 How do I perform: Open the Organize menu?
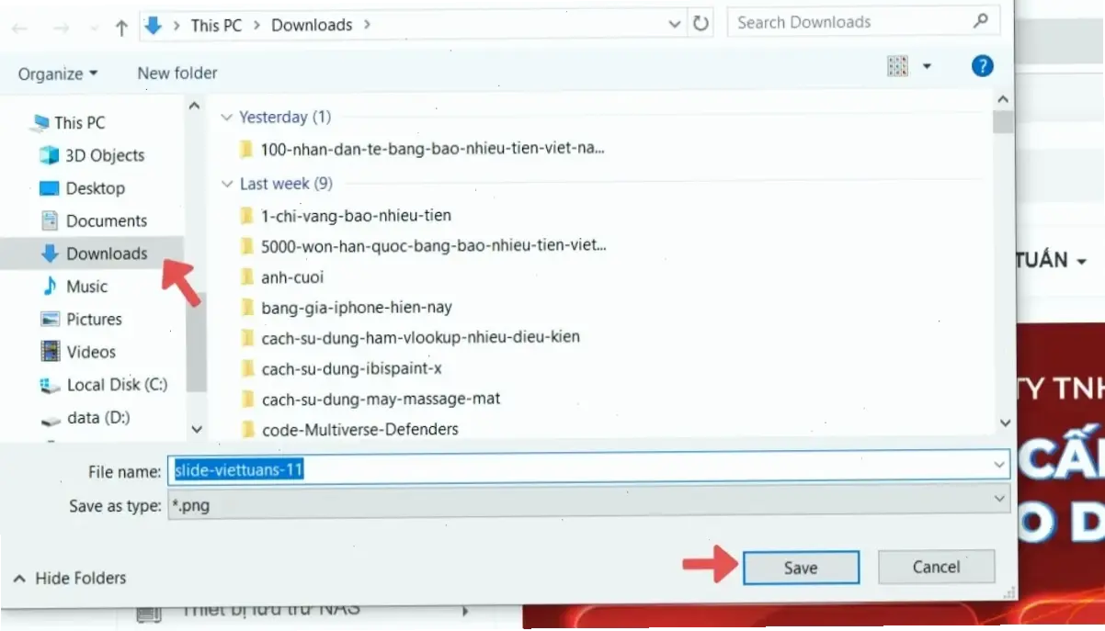[x=58, y=73]
